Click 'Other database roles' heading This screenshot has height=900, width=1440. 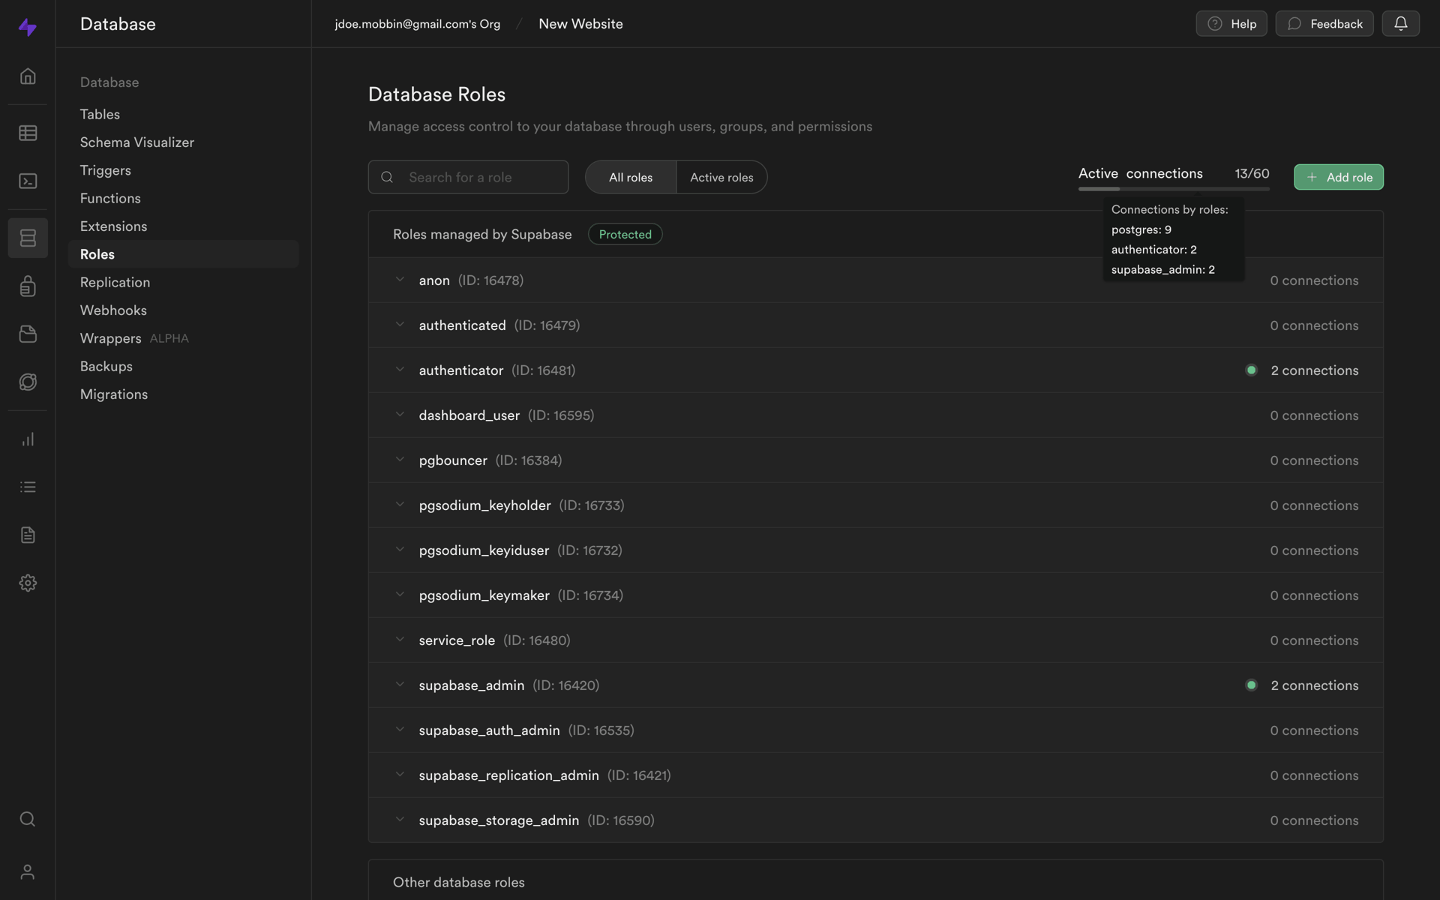pyautogui.click(x=458, y=882)
